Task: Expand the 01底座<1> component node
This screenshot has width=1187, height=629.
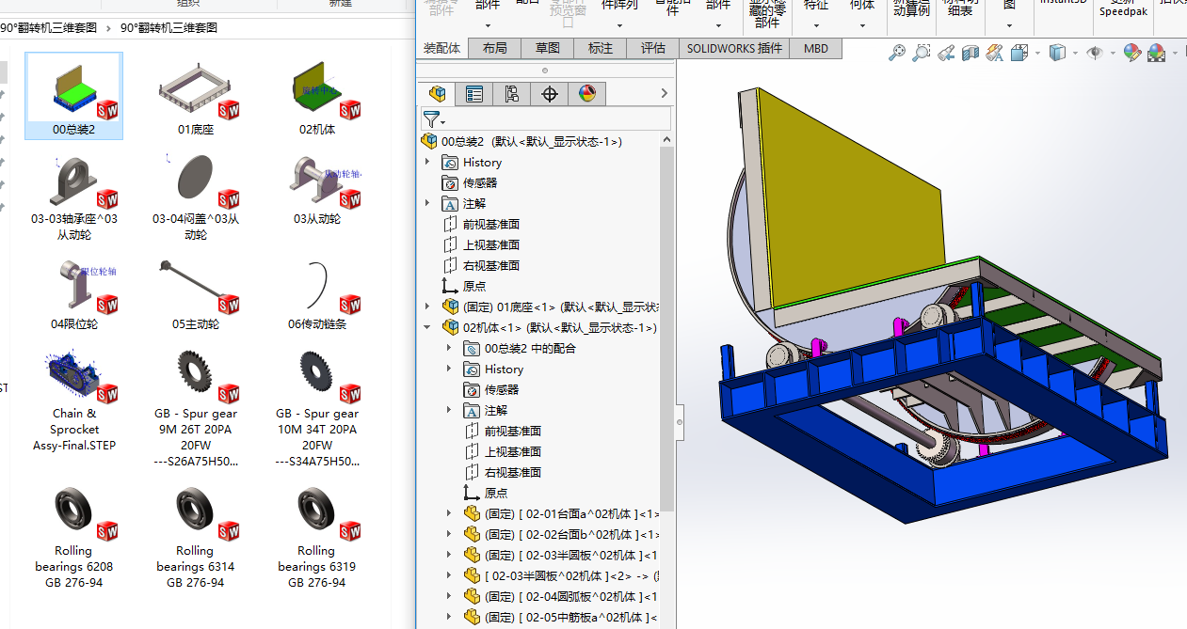Action: [428, 307]
